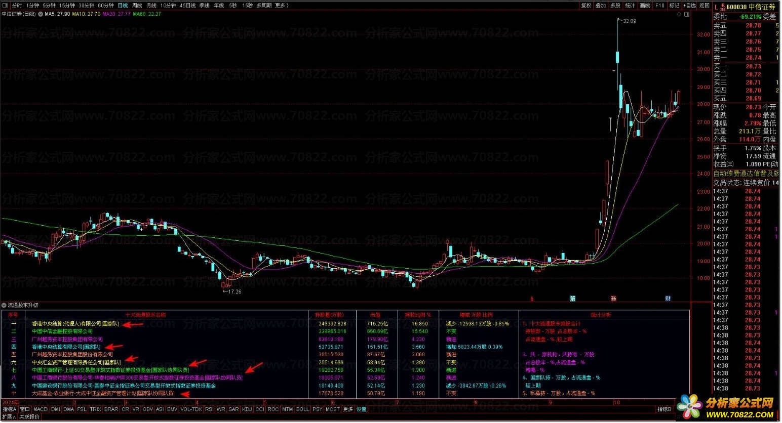The image size is (782, 423).
Task: Select the DMA indicator tab
Action: click(69, 409)
